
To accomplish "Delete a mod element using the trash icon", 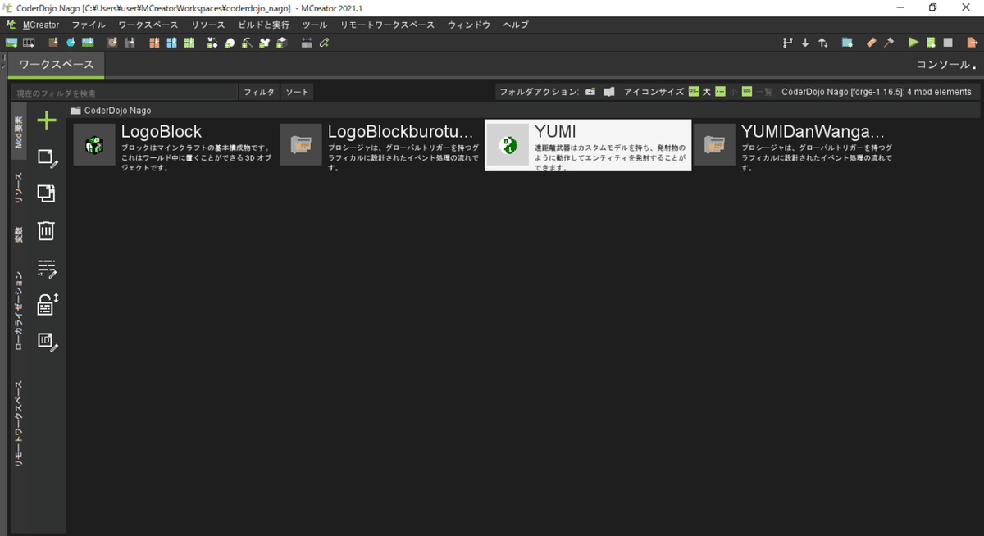I will (46, 230).
